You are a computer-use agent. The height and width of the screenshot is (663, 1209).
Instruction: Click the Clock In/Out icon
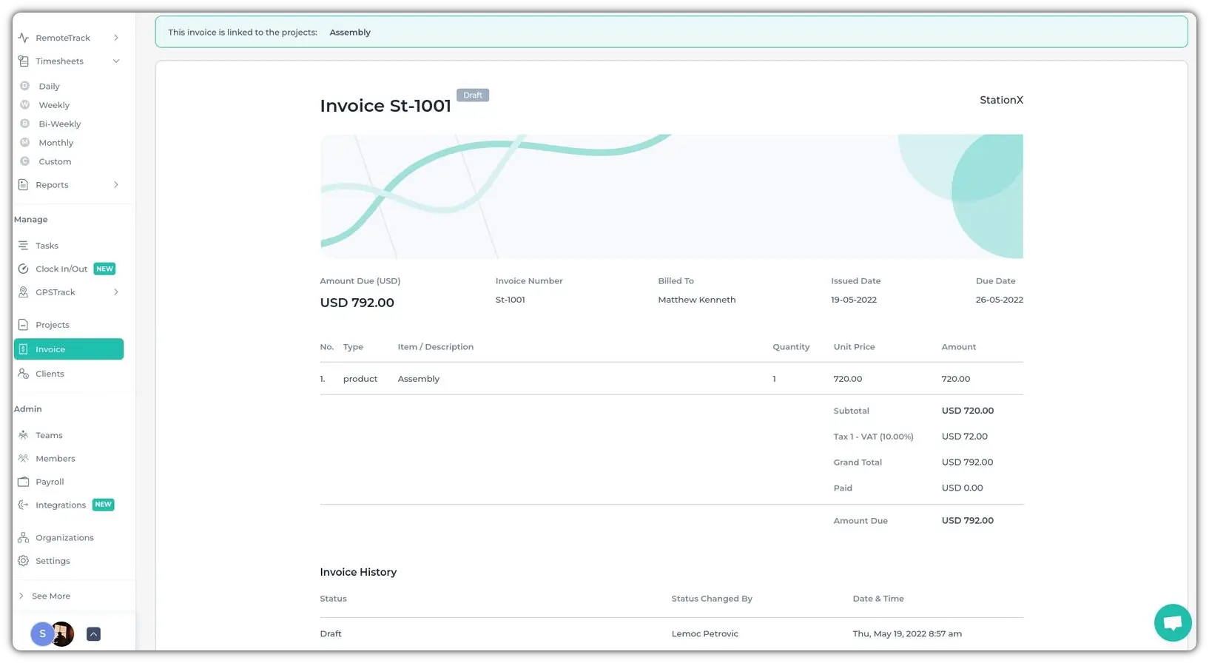click(x=23, y=269)
